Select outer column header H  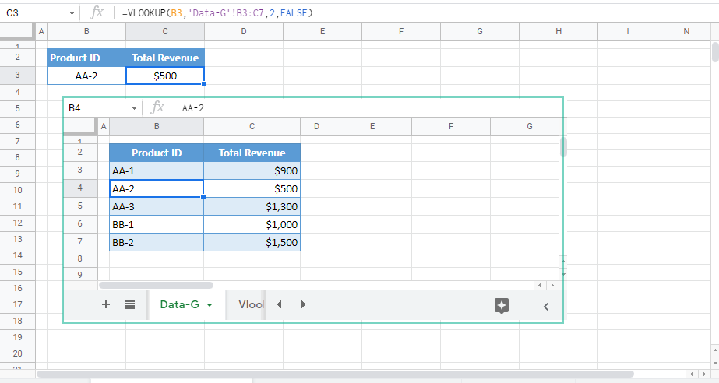point(559,31)
